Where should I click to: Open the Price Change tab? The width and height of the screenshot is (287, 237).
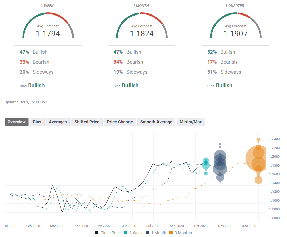pos(120,122)
